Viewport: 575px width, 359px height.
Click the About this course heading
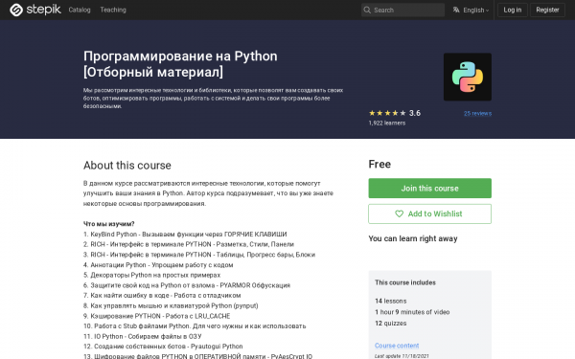tap(127, 166)
